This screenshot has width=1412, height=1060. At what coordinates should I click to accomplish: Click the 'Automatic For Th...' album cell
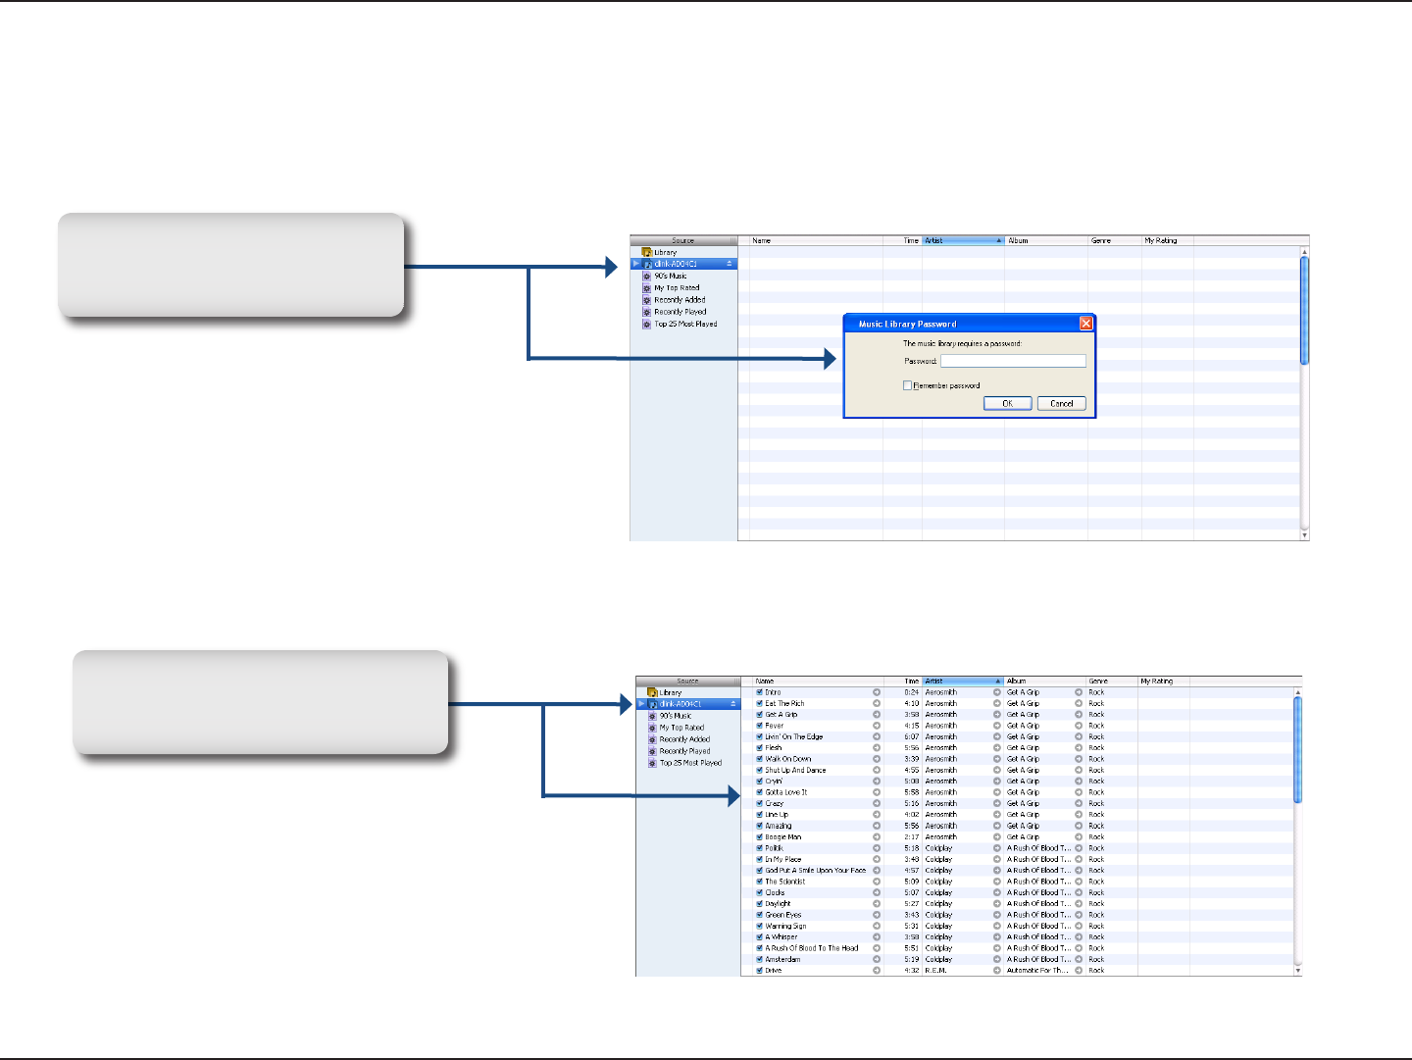pyautogui.click(x=1037, y=971)
